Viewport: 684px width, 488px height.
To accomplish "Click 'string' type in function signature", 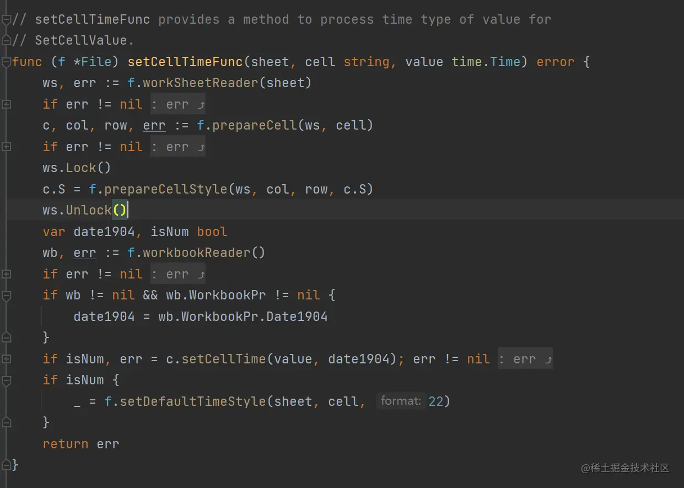I will [x=367, y=62].
